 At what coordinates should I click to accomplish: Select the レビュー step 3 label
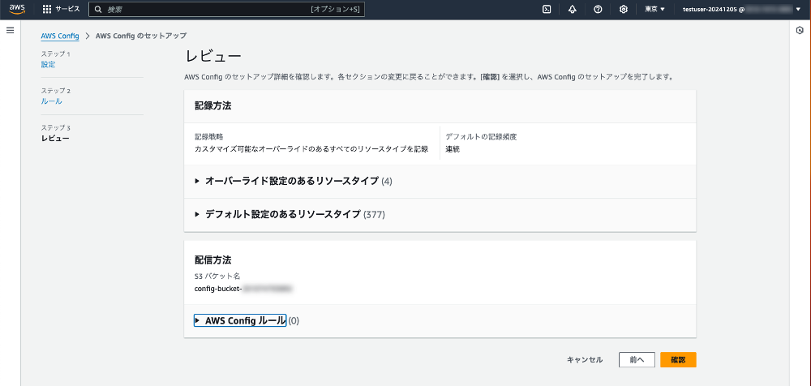pyautogui.click(x=55, y=138)
